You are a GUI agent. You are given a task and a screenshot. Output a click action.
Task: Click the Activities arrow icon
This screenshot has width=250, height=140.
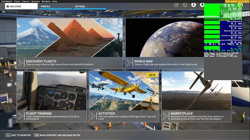pos(93,116)
